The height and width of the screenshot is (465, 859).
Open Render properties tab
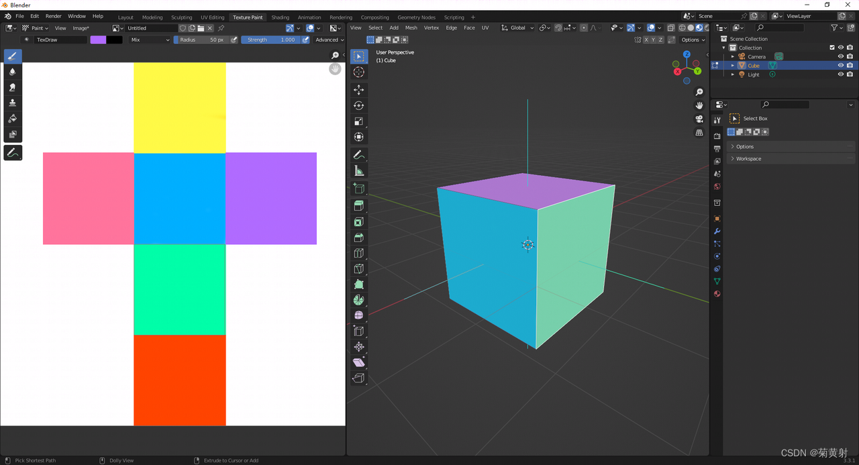click(717, 136)
